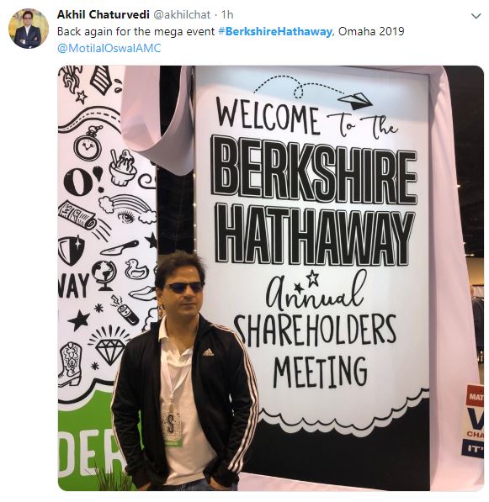Viewport: 489px width, 502px height.
Task: Open the @MotilalOswalAMC mention
Action: coord(109,48)
